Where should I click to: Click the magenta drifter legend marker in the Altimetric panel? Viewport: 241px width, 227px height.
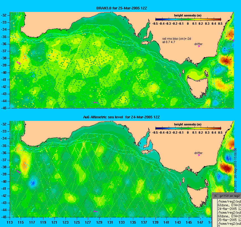(x=199, y=155)
